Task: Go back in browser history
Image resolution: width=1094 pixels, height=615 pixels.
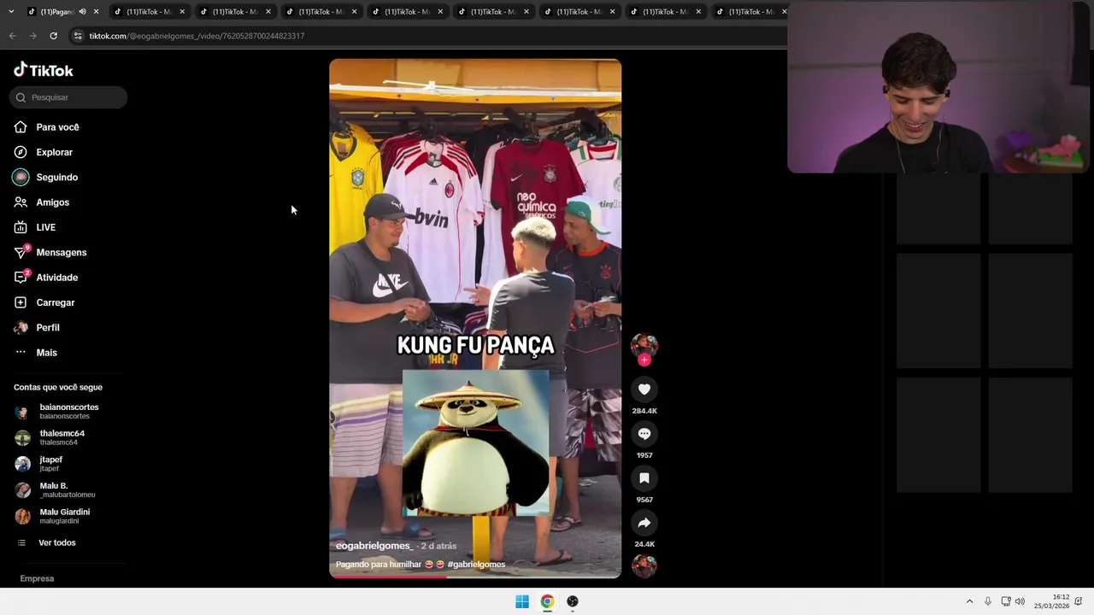Action: 12,36
